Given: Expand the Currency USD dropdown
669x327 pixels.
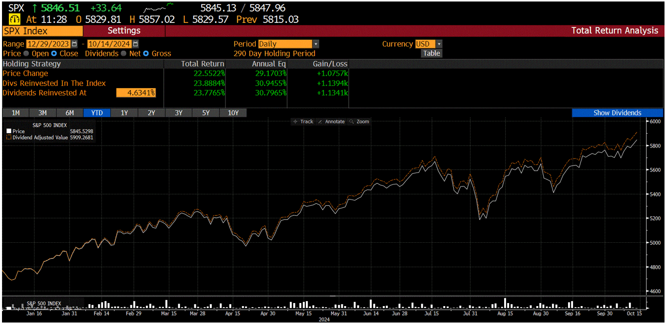Looking at the screenshot, I should coord(438,44).
